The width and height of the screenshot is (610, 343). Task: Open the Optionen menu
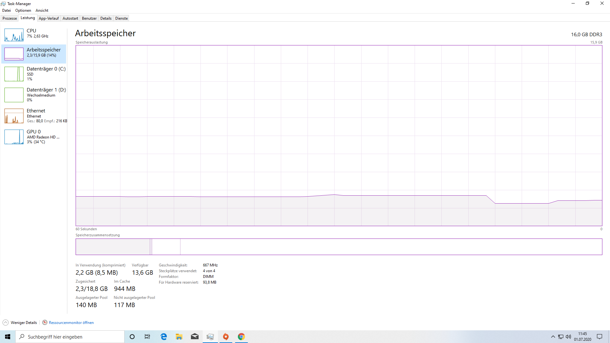click(x=23, y=10)
